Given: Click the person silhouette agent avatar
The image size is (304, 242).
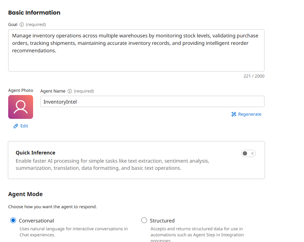Looking at the screenshot, I should click(x=21, y=107).
